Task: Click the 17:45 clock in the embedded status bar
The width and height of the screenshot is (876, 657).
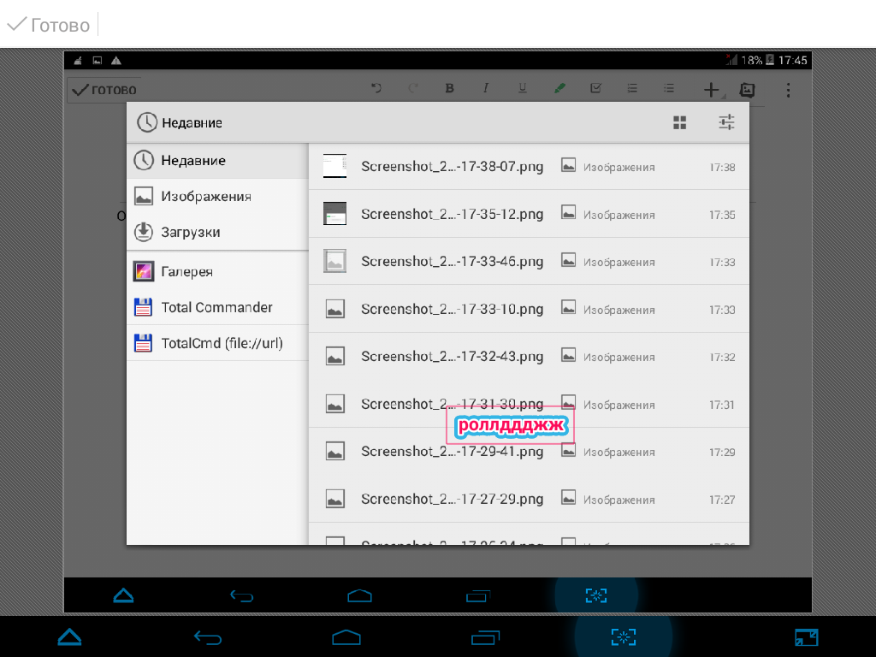Action: (793, 61)
